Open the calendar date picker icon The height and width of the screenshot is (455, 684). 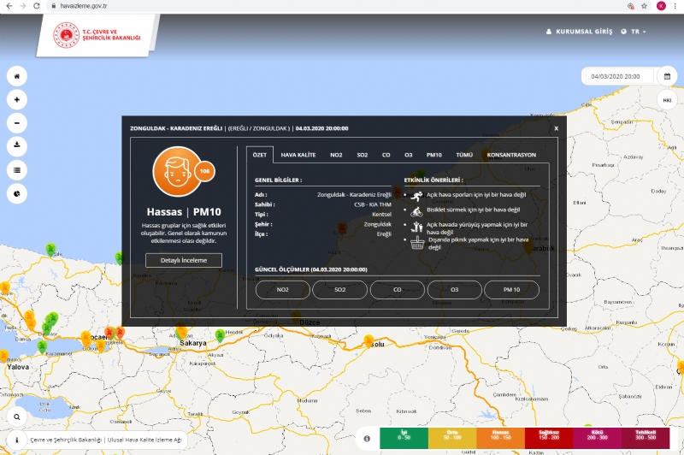point(666,76)
